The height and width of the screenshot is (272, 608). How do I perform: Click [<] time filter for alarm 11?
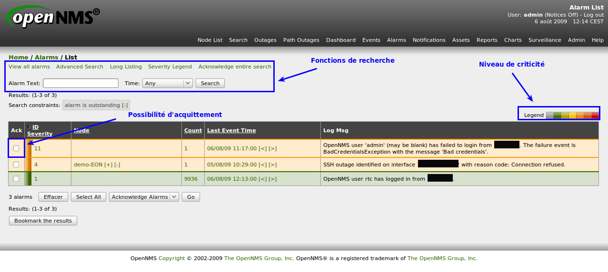pos(262,148)
